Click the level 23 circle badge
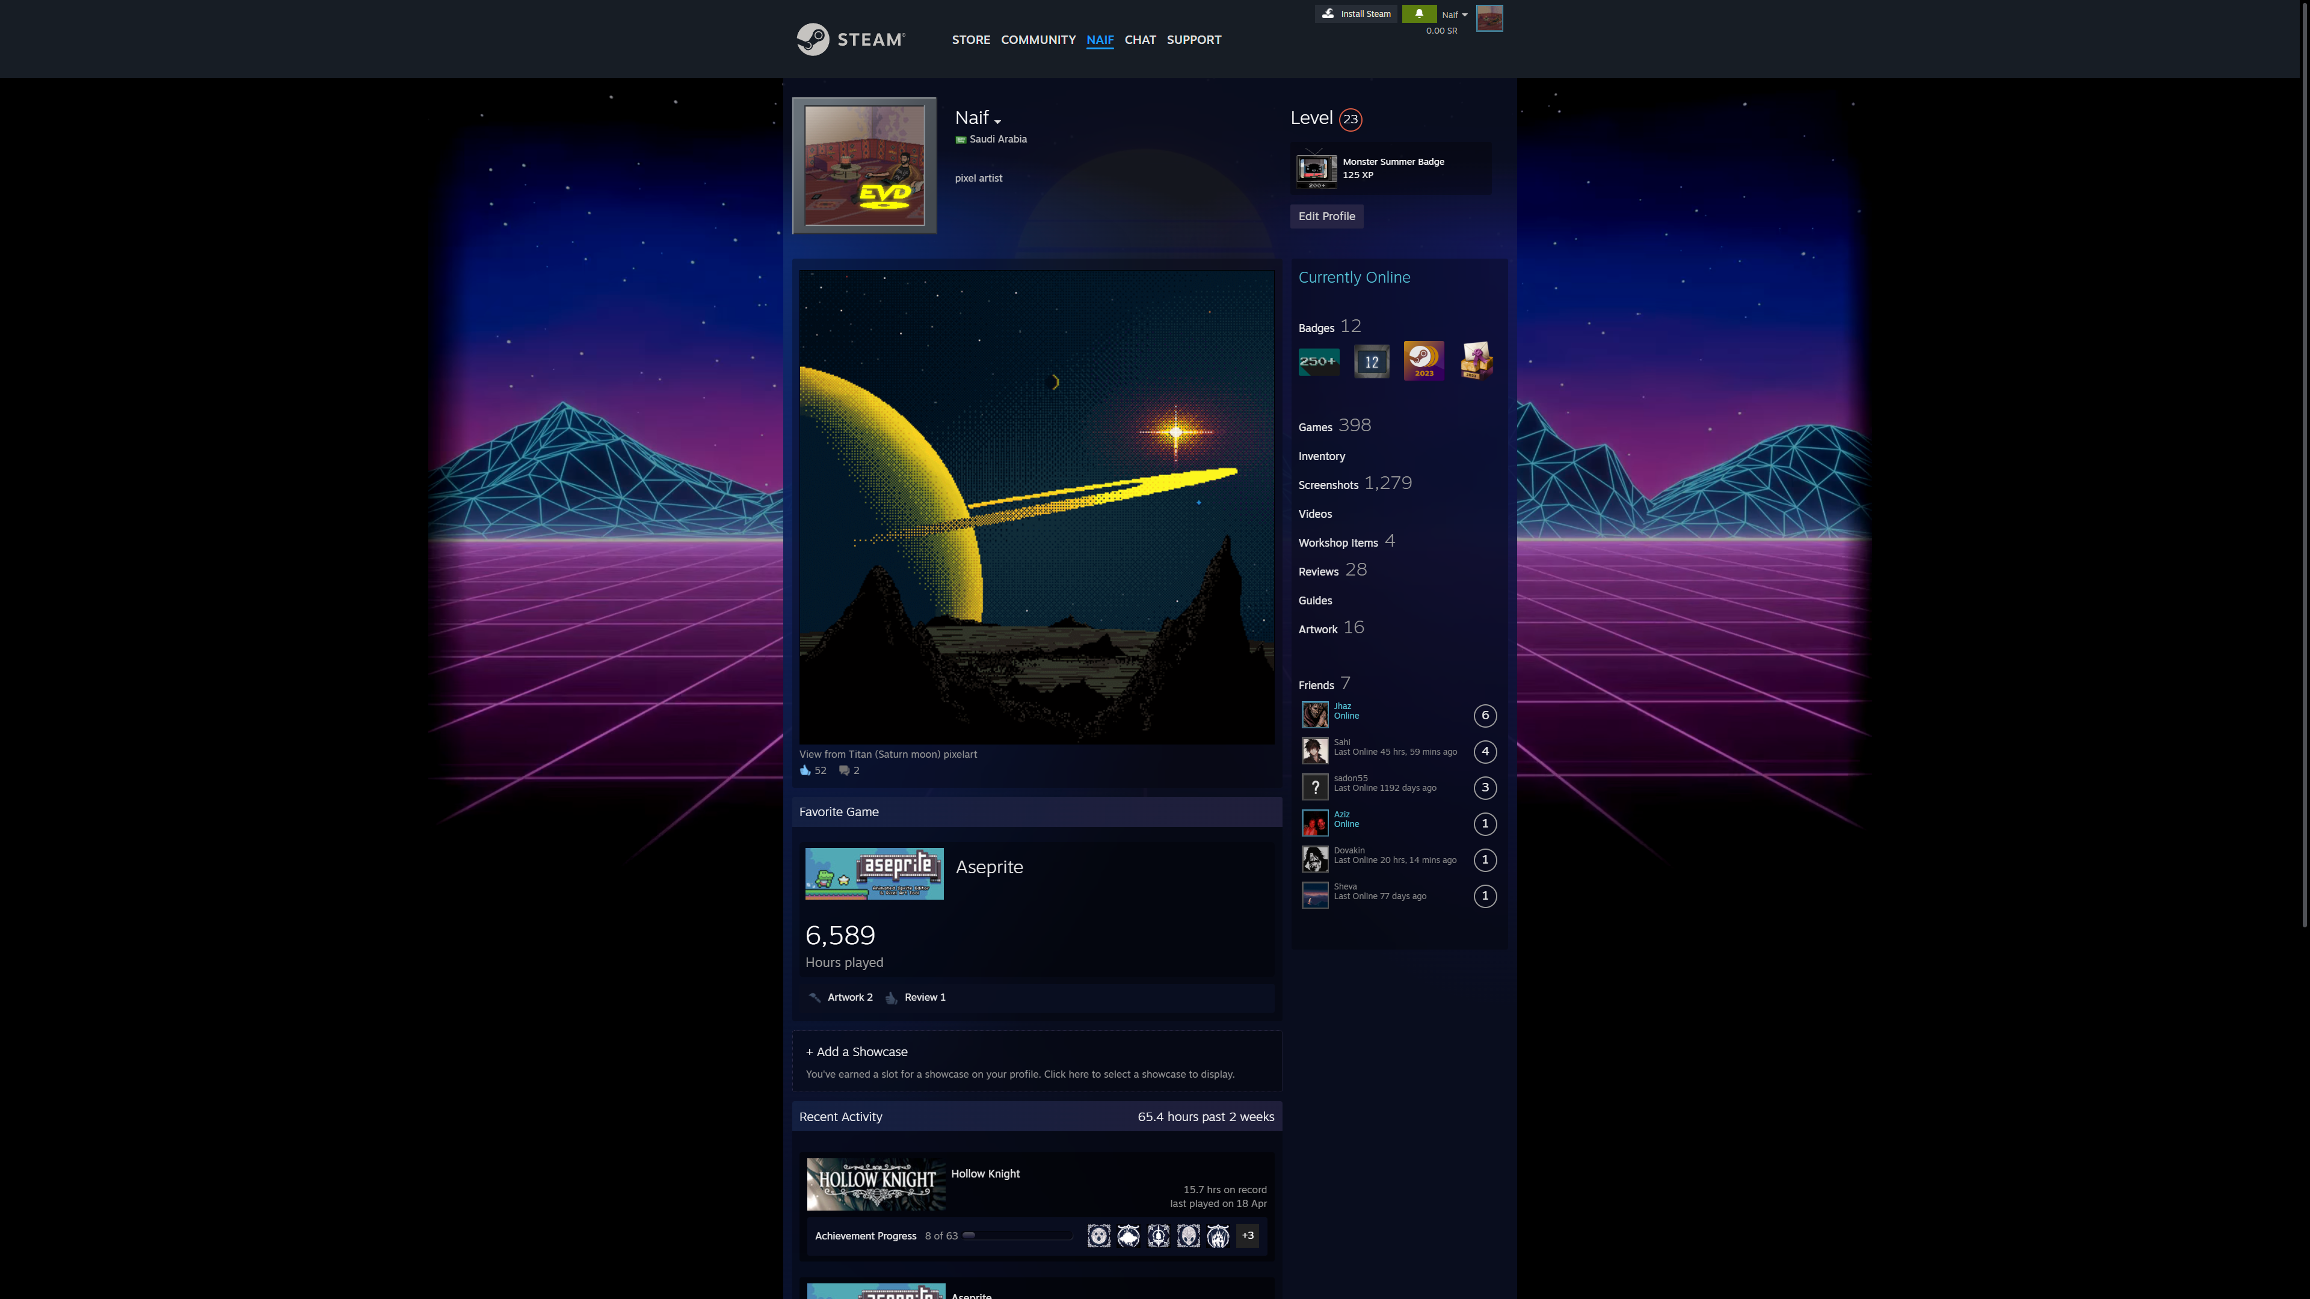This screenshot has height=1299, width=2310. pyautogui.click(x=1351, y=119)
